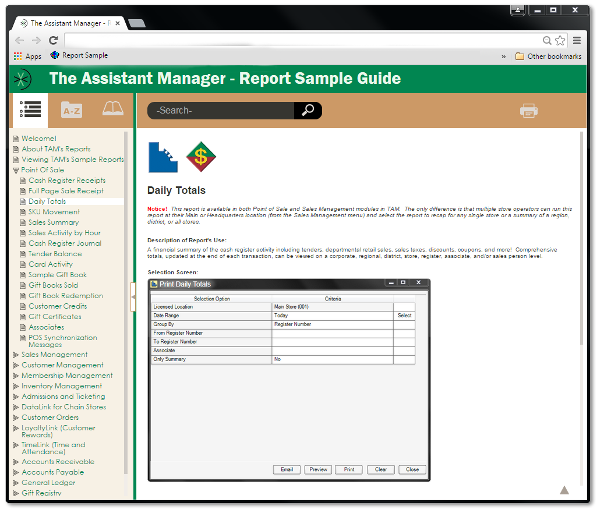The width and height of the screenshot is (611, 513).
Task: Open the Welcome! topic
Action: [39, 139]
